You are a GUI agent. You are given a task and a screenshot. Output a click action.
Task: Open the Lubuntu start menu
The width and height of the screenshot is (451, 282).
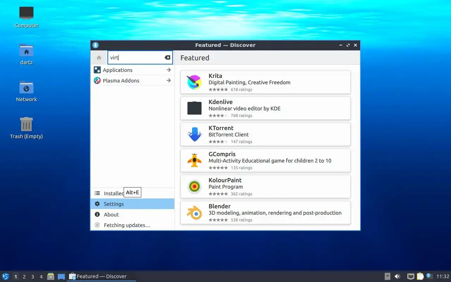5,276
